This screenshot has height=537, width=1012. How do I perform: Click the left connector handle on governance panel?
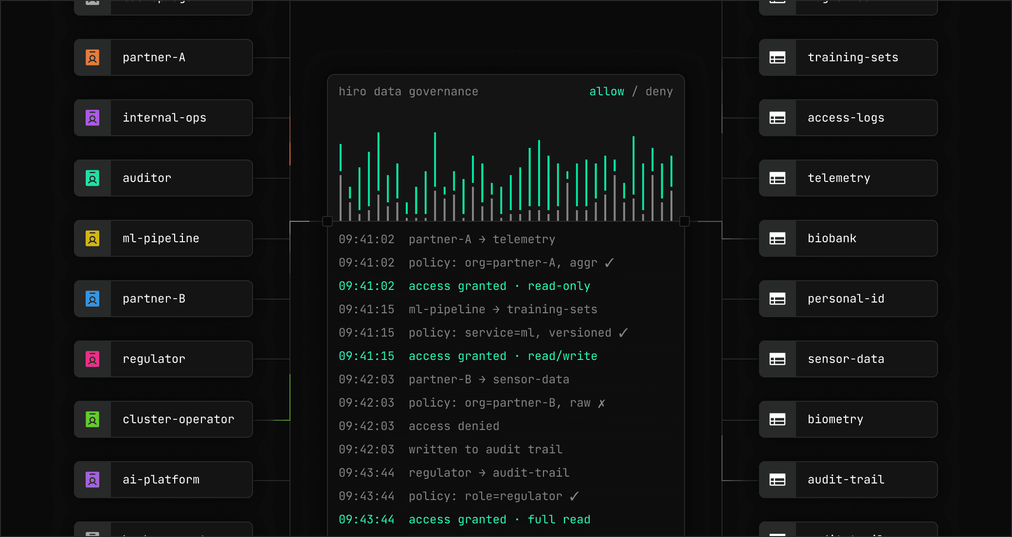pos(327,221)
